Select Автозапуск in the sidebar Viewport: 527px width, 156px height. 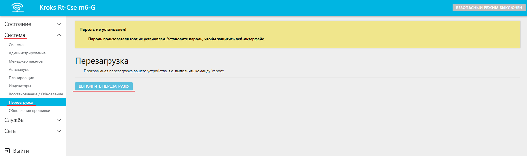[19, 69]
